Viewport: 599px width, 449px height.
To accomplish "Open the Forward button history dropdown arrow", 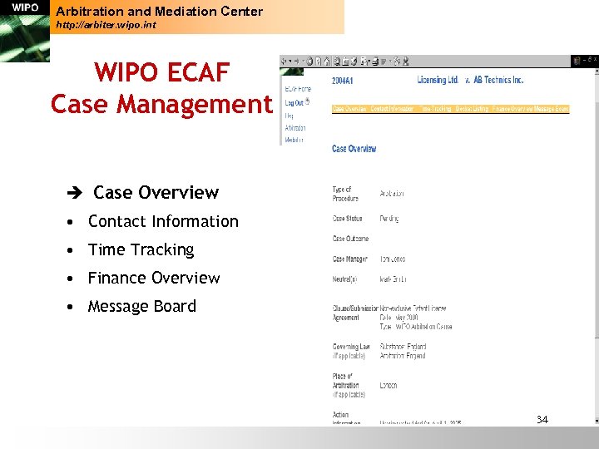I will click(304, 61).
